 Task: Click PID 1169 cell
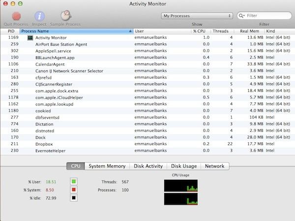tap(13, 37)
